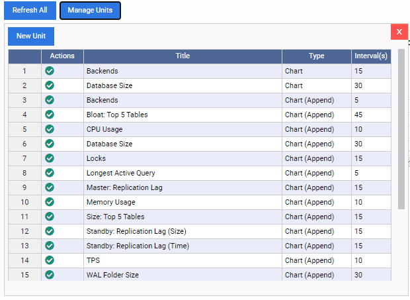This screenshot has height=300, width=410.
Task: Click green check icon for CPU Usage row
Action: [50, 129]
